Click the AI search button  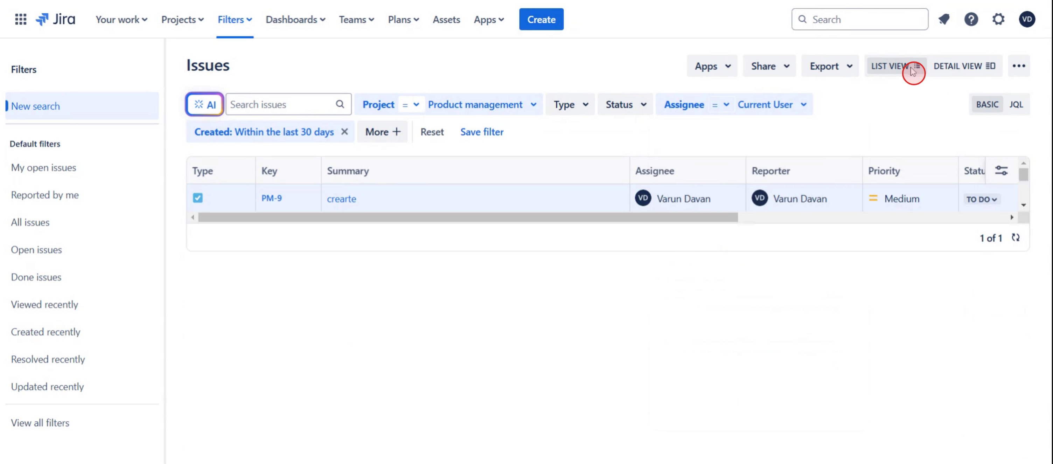pos(205,105)
